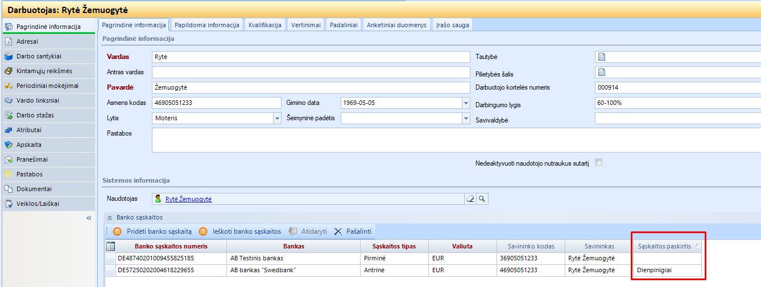The width and height of the screenshot is (761, 287).
Task: Switch to the Kvalifikacija tab
Action: coord(265,25)
